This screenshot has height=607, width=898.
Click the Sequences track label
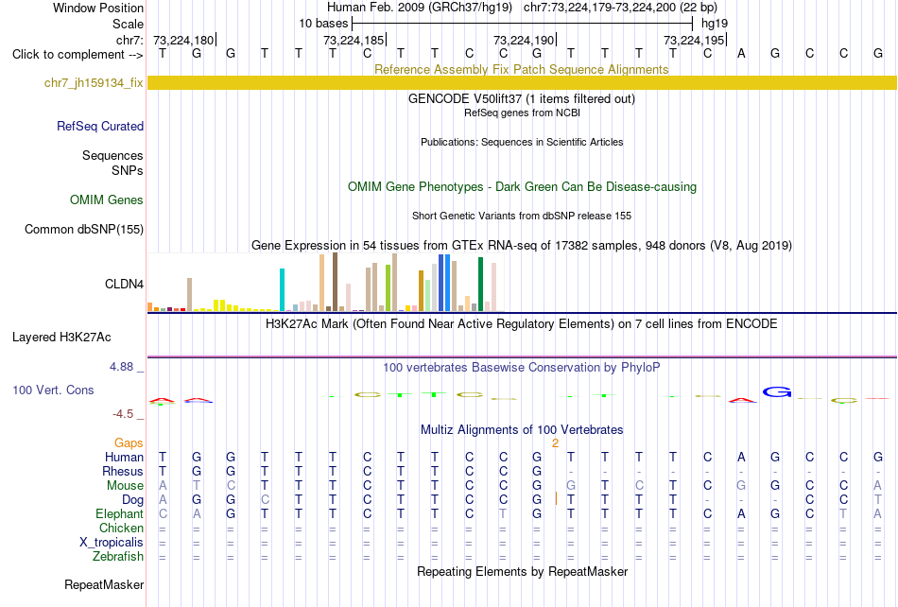[112, 156]
